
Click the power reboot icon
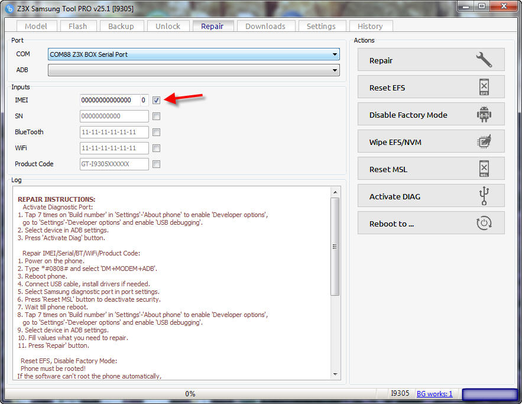(x=484, y=223)
